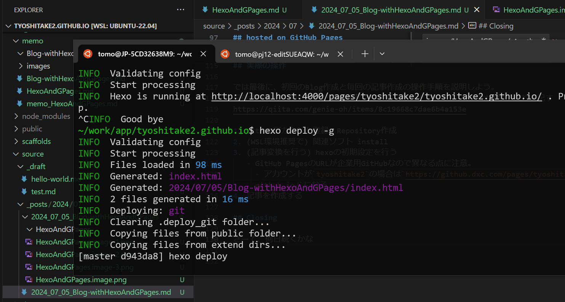Collapse the TYOSHITAKE2.GITHUB.IO root folder
The image size is (565, 302).
(9, 26)
